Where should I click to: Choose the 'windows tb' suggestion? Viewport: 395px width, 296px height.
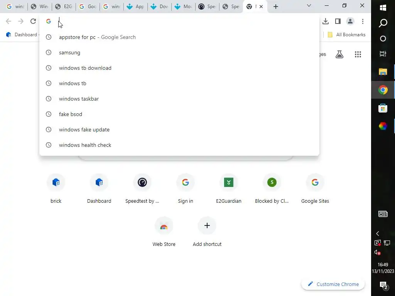[x=179, y=83]
